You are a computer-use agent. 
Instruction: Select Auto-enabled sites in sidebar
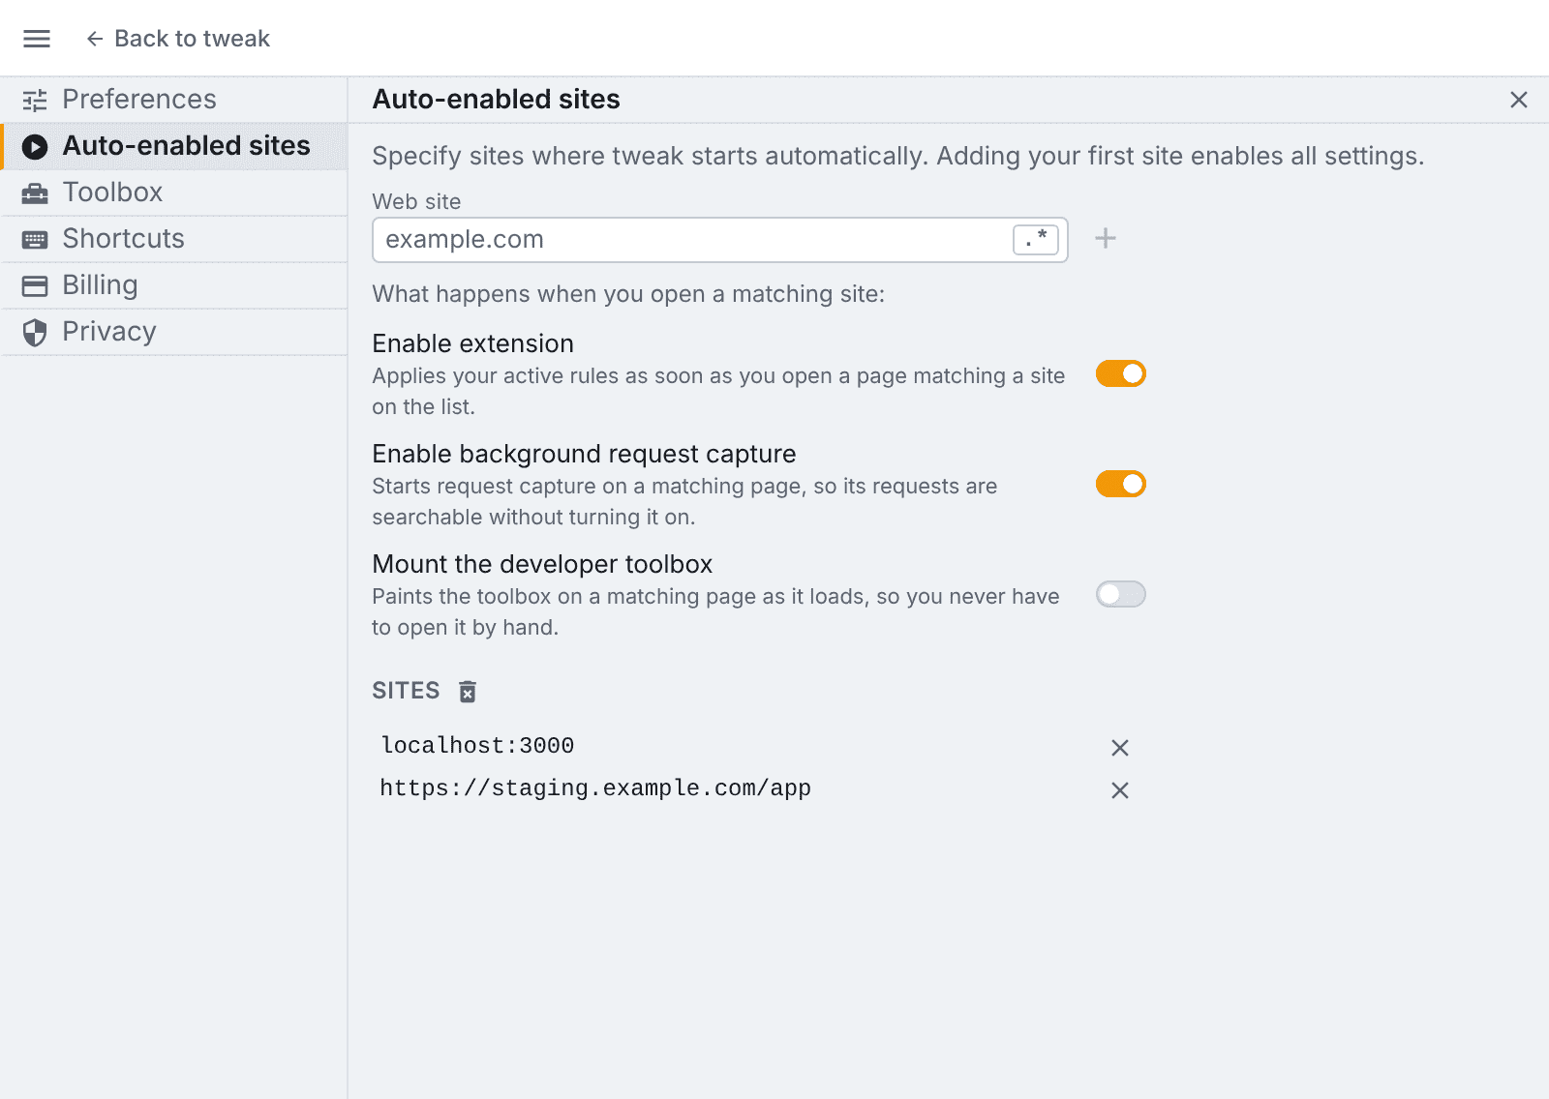click(x=174, y=146)
